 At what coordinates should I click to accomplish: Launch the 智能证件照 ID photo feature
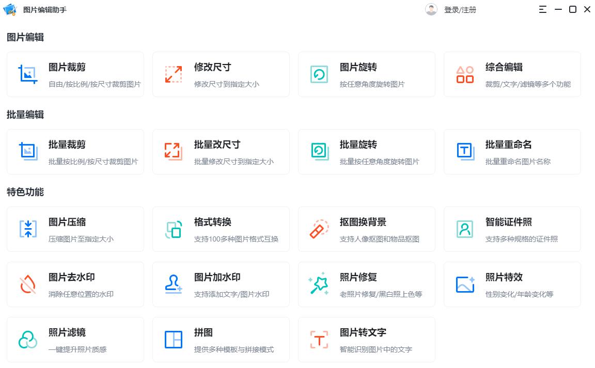click(512, 229)
